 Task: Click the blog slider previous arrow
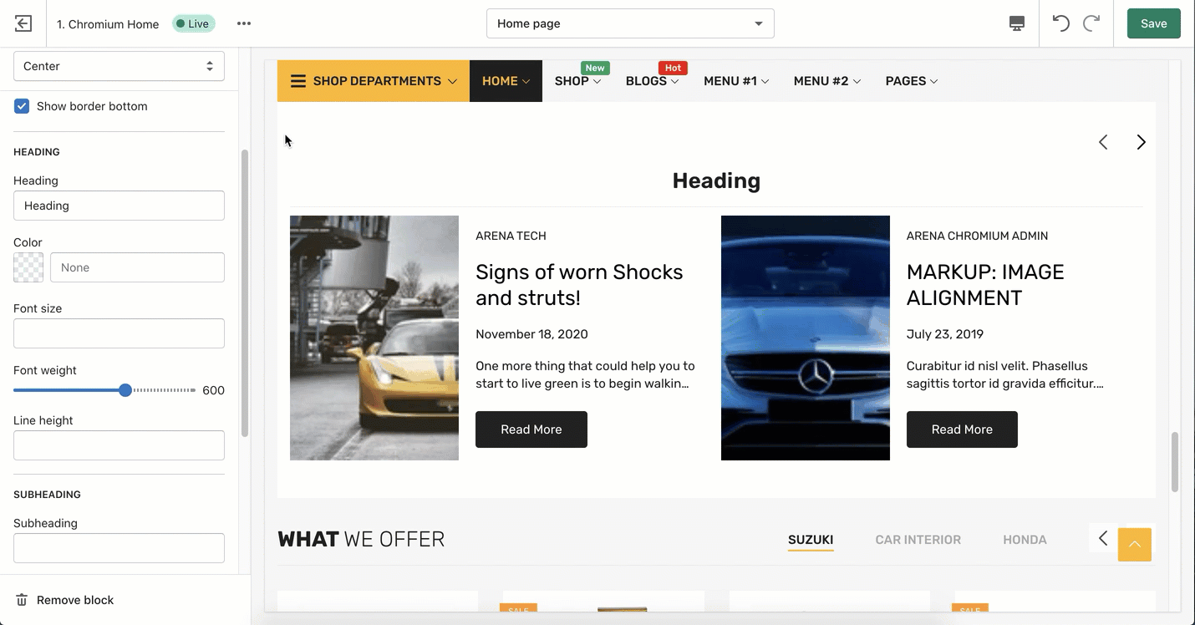point(1103,142)
